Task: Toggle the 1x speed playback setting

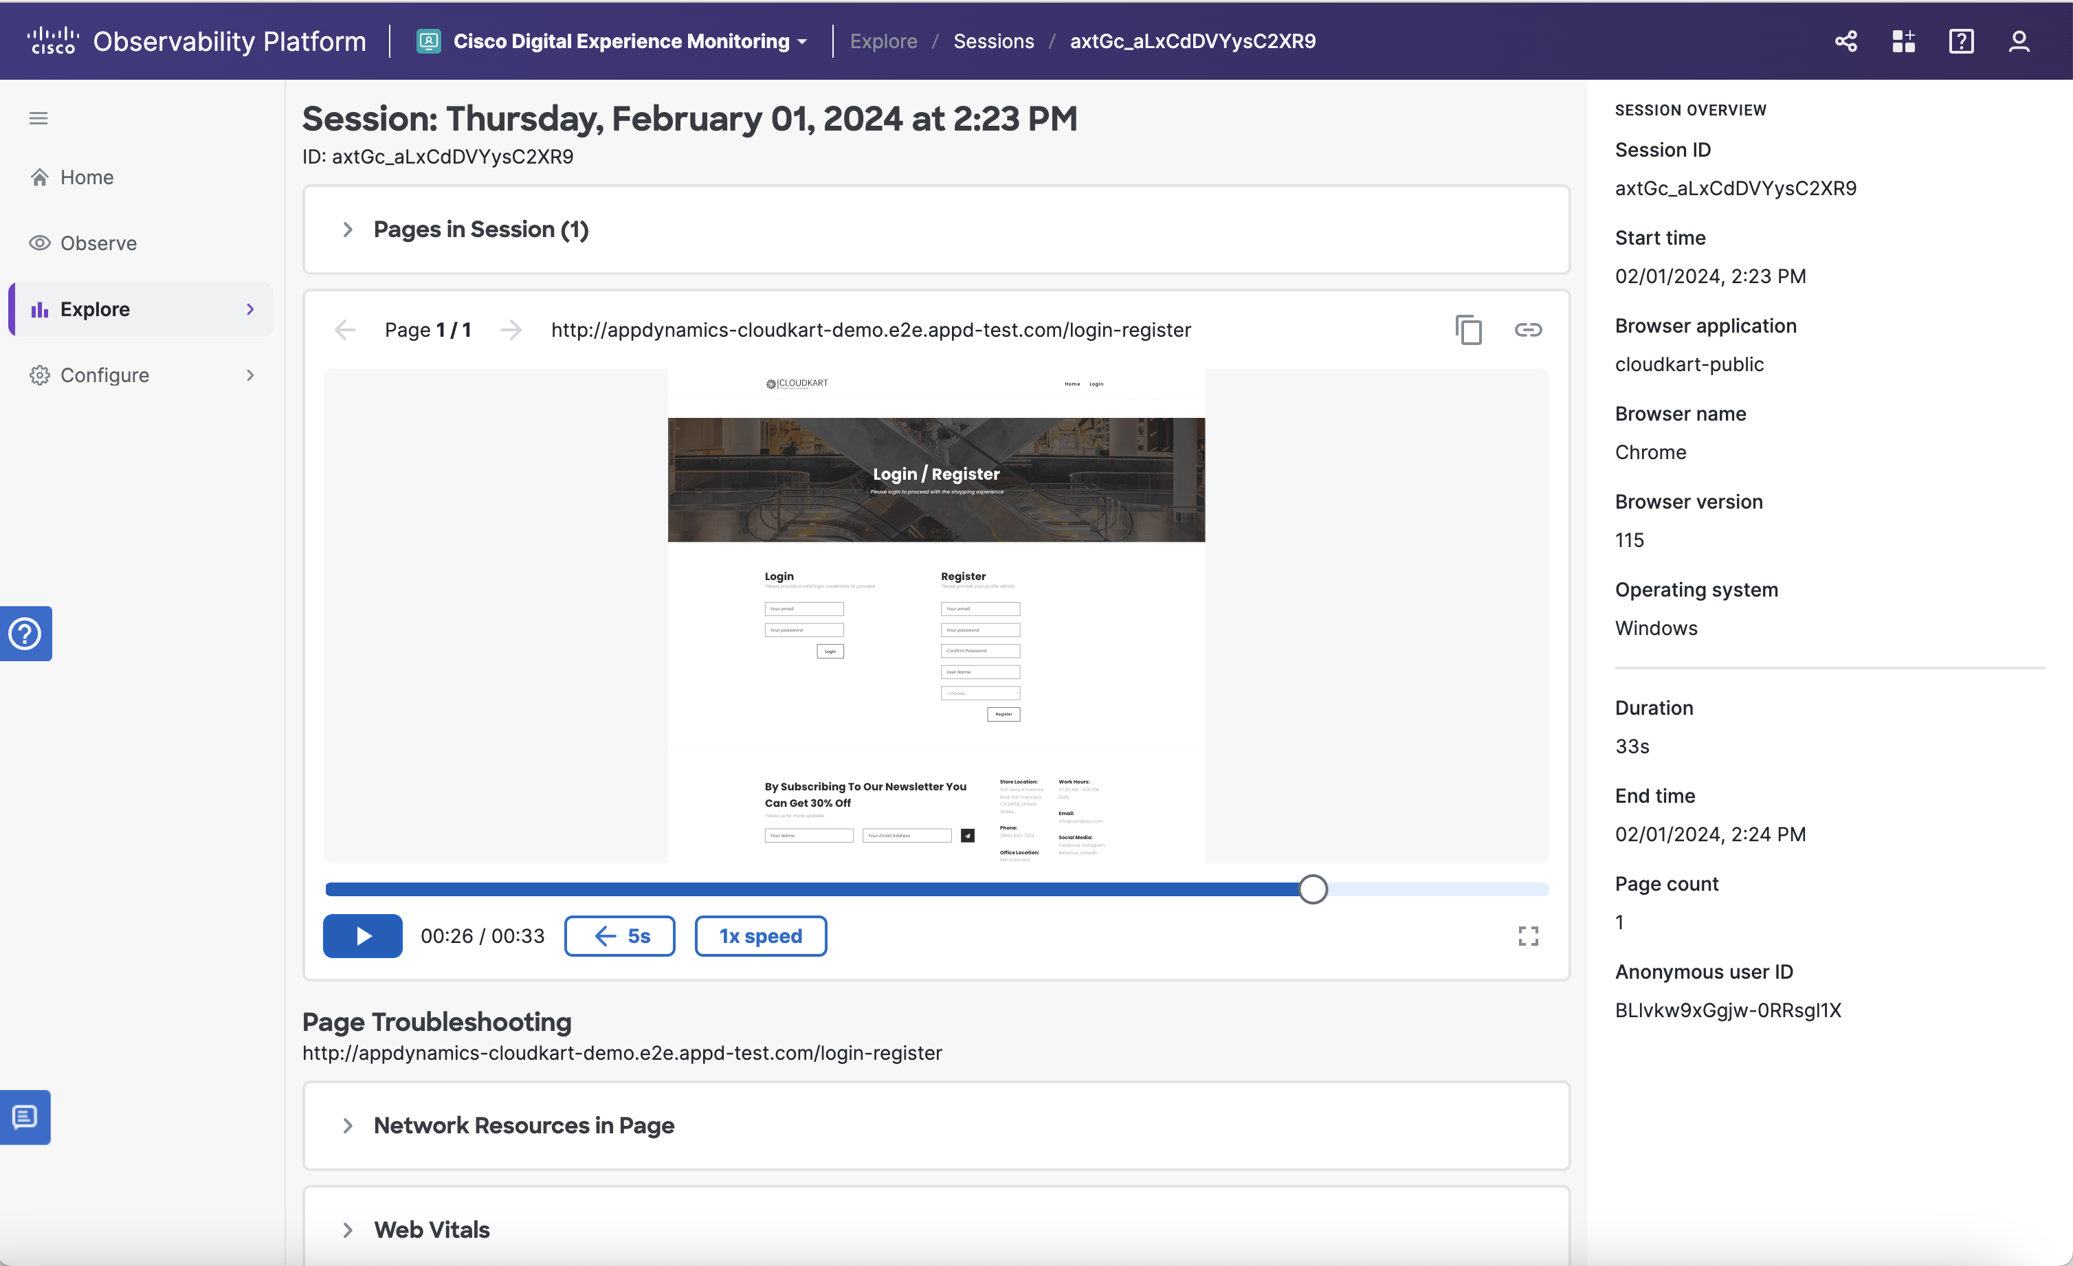Action: pos(760,935)
